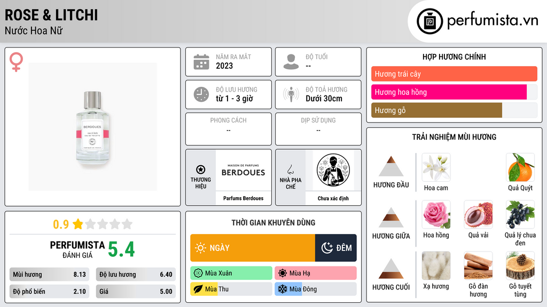Click the sun icon in Ngày bar
Viewport: 547px width, 307px height.
tap(201, 248)
